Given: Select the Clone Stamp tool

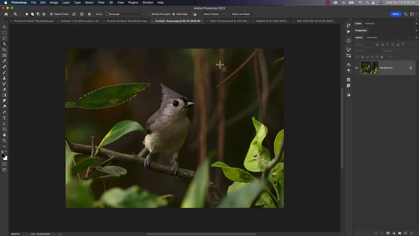Looking at the screenshot, I should (x=4, y=78).
